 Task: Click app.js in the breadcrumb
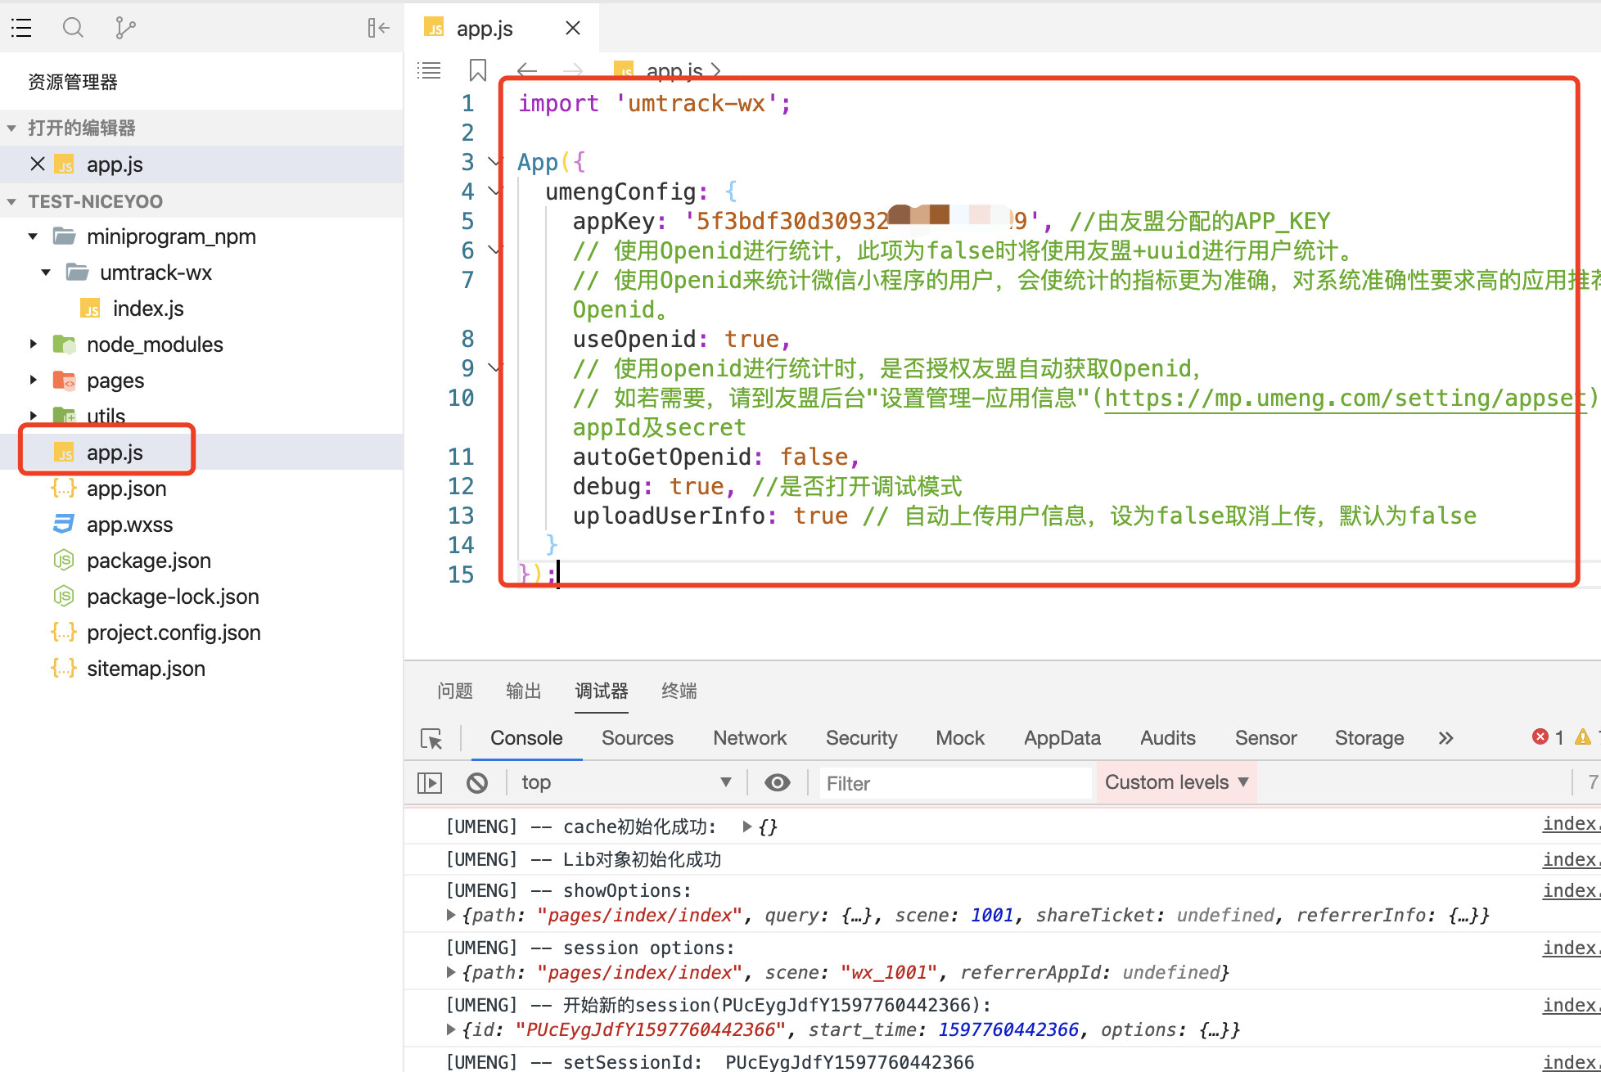coord(674,70)
